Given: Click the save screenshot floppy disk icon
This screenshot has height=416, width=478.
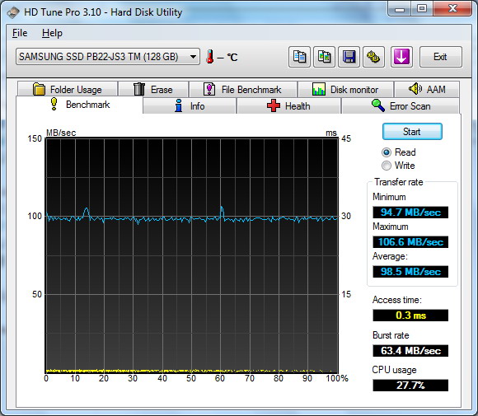Looking at the screenshot, I should pyautogui.click(x=349, y=57).
